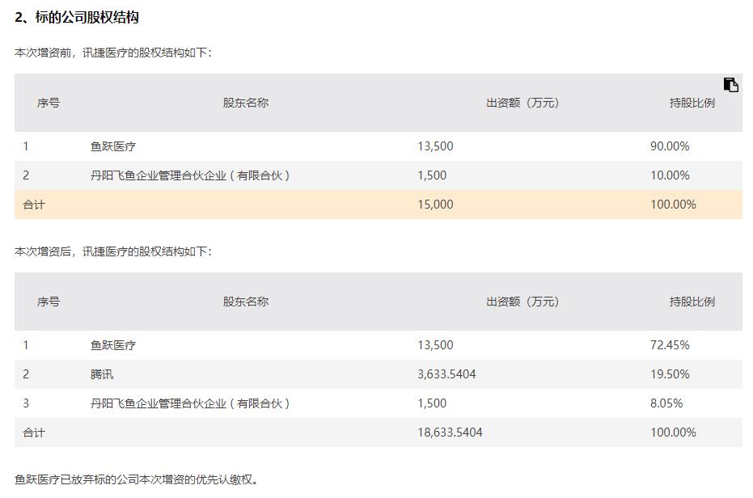Select the 19.50% shareholding cell

click(670, 374)
